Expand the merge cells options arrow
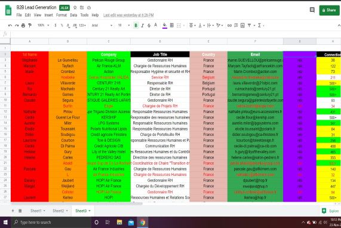 pyautogui.click(x=184, y=26)
